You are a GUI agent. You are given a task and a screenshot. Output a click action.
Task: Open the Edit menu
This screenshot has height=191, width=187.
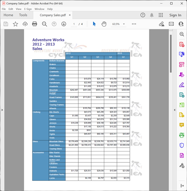[11, 9]
